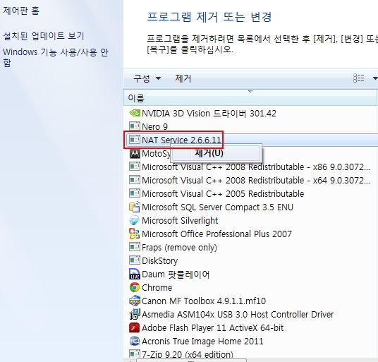Image resolution: width=378 pixels, height=362 pixels.
Task: Select the Canon MF Toolbox icon
Action: point(135,301)
